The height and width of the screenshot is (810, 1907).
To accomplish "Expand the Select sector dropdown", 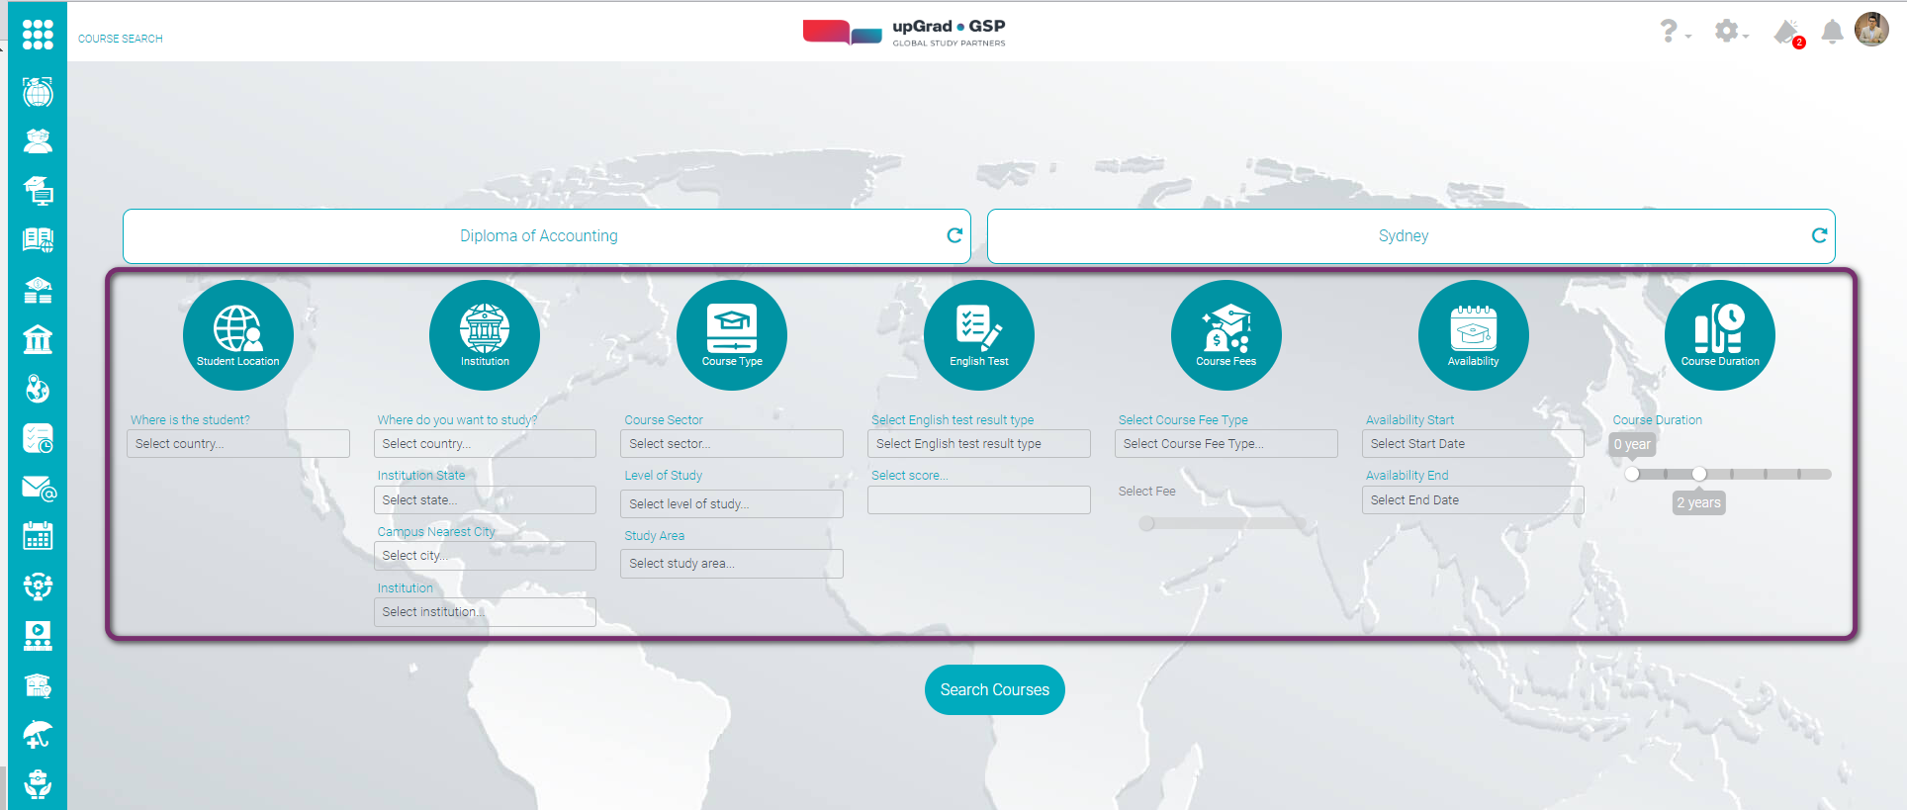I will point(732,444).
